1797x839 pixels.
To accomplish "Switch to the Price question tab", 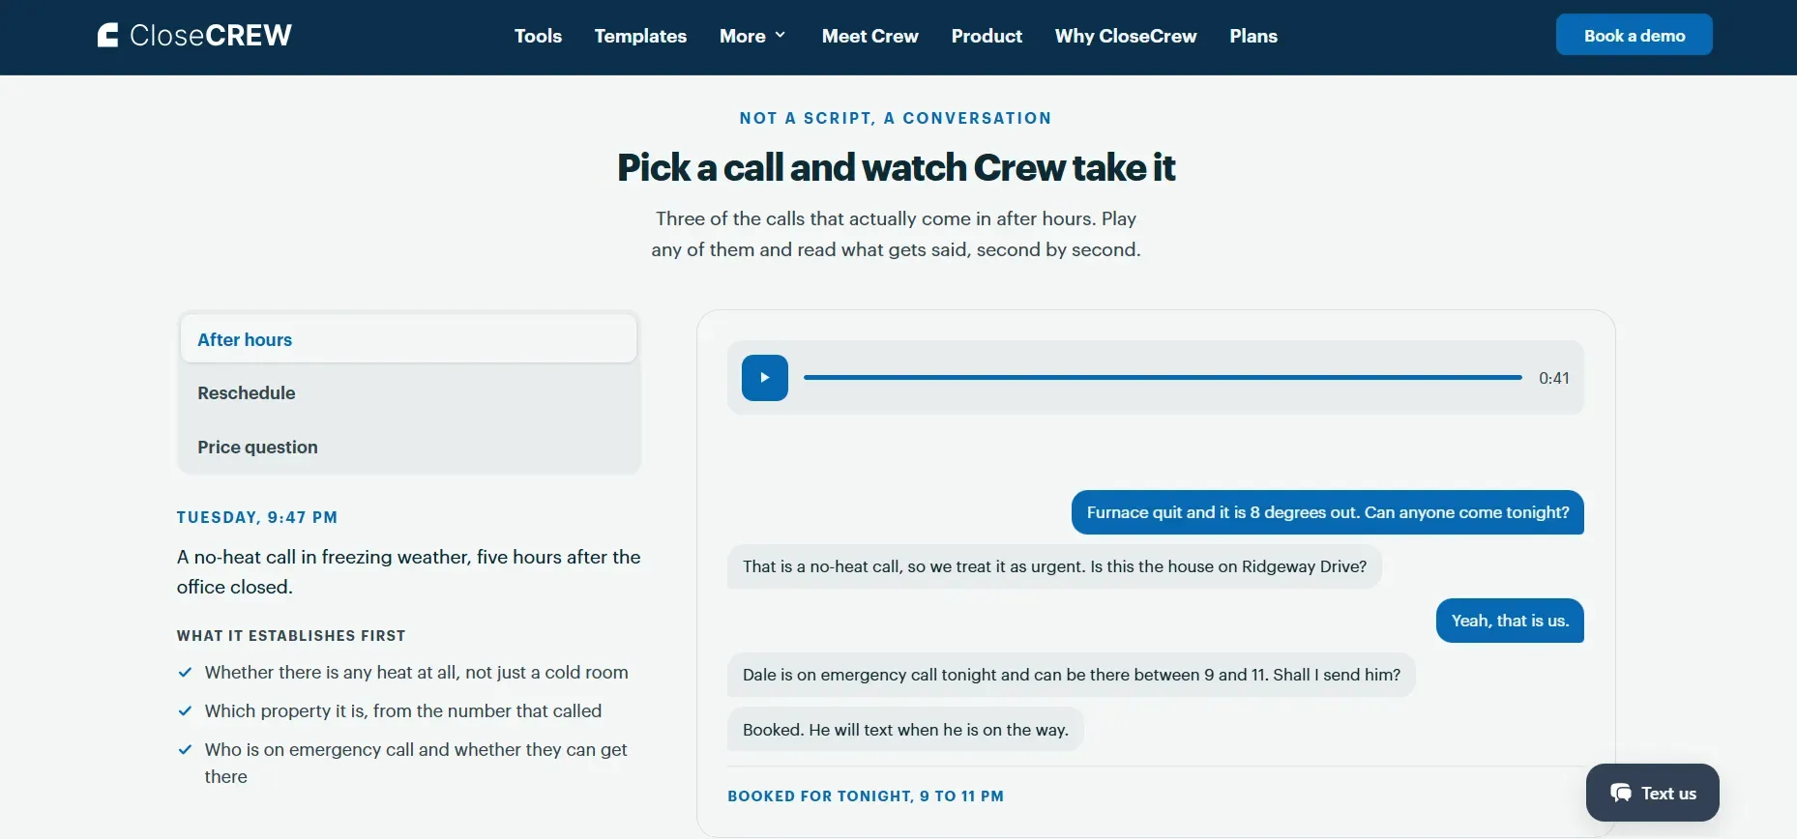I will 409,448.
